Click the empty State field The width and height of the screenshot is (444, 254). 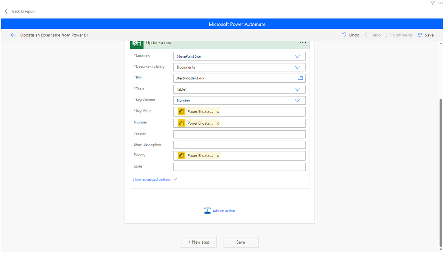pos(239,167)
